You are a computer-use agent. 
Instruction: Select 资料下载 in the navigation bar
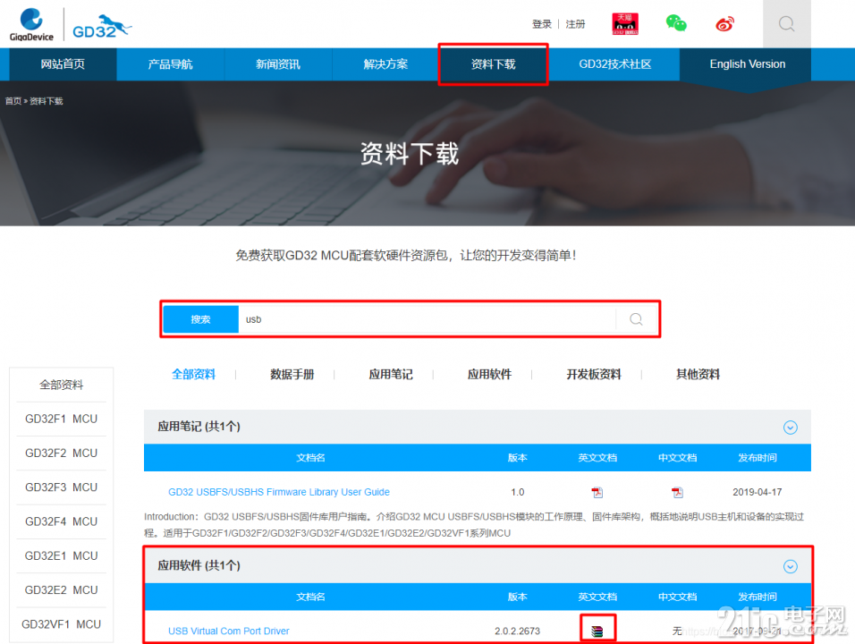494,64
